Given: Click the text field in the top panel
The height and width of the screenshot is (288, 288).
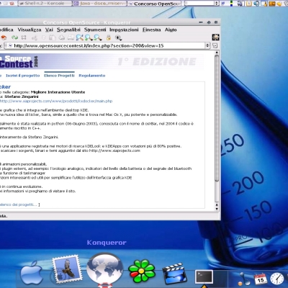Looking at the screenshot, I should pyautogui.click(x=199, y=3).
